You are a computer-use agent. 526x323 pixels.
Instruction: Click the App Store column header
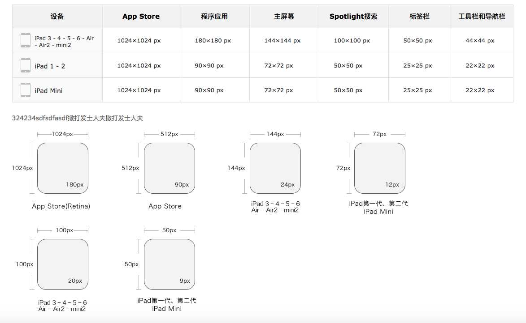141,17
